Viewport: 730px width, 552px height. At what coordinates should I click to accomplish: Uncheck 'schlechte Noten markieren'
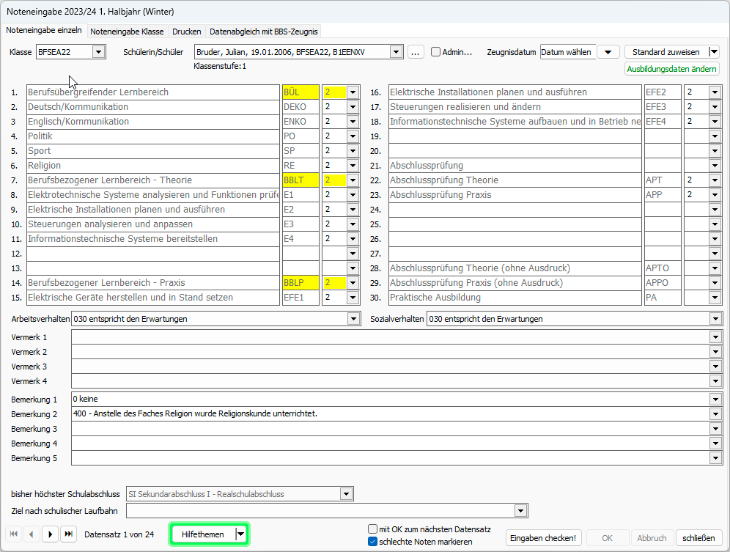(x=373, y=542)
